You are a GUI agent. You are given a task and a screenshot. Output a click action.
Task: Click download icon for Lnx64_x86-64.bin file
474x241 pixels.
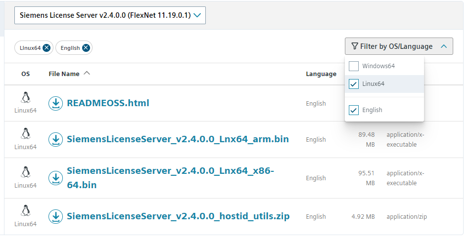(56, 178)
